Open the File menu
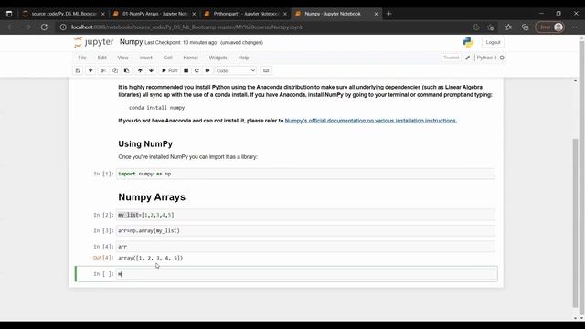Screen dimensions: 585x329 click(82, 58)
